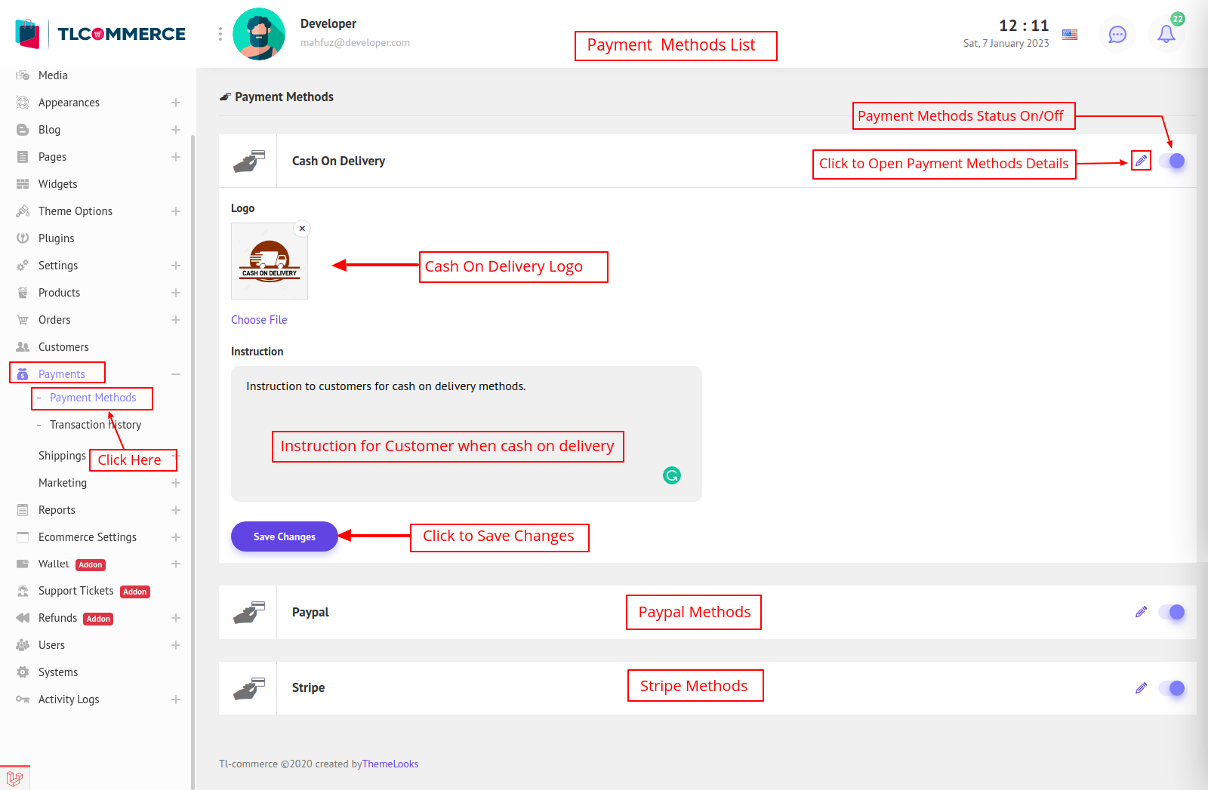Go to Customers in the sidebar

pyautogui.click(x=63, y=347)
